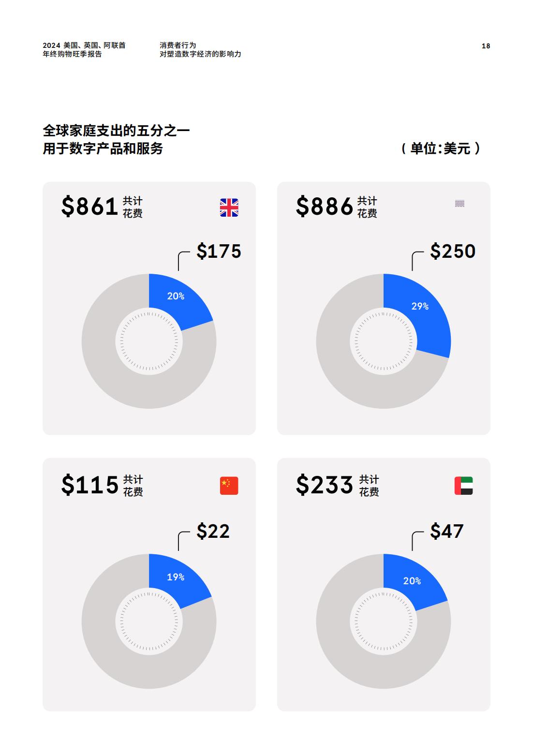
Task: Click the page number 18
Action: pos(486,46)
